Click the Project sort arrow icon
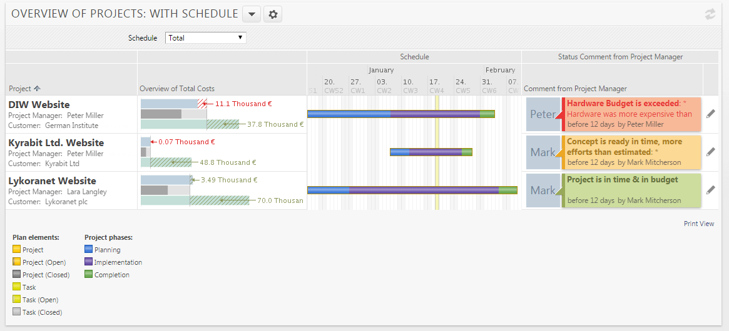729x331 pixels. pyautogui.click(x=37, y=88)
